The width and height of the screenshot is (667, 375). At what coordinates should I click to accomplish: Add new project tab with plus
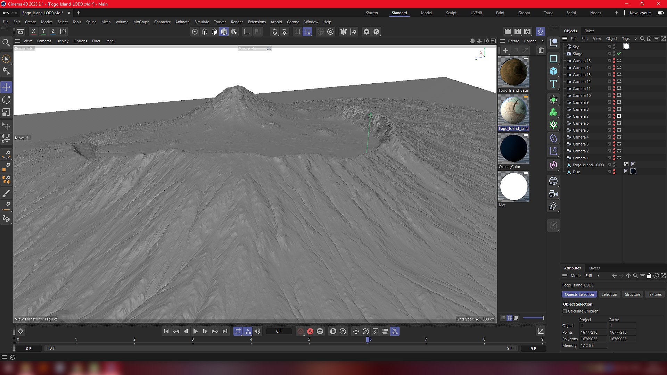pyautogui.click(x=79, y=13)
